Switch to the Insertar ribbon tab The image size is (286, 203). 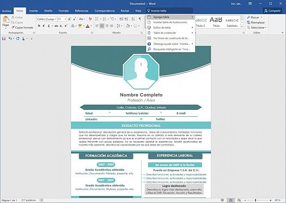[x=34, y=11]
